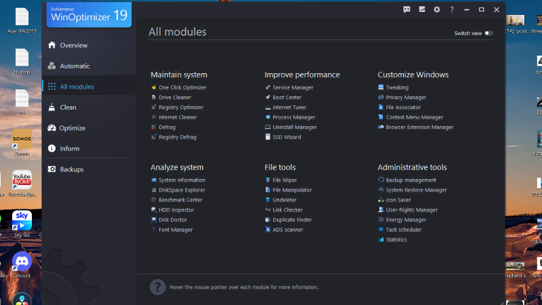Click the Ashampoo WinOptimizer 19 logo
Viewport: 542px width, 305px height.
(89, 15)
